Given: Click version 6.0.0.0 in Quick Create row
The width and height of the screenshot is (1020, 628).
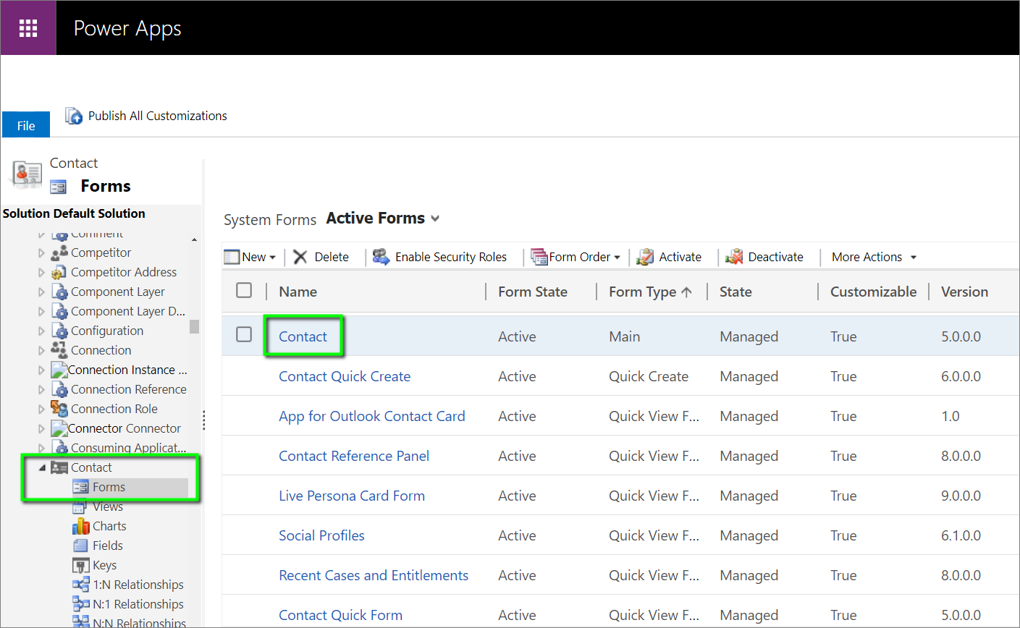Looking at the screenshot, I should (x=961, y=376).
